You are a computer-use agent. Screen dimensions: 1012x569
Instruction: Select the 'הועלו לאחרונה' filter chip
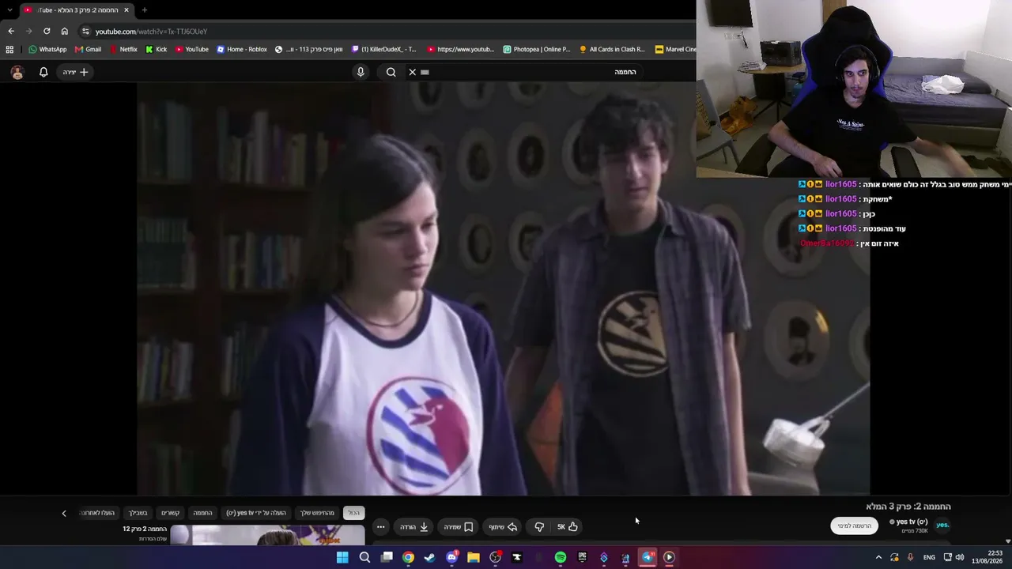point(98,513)
